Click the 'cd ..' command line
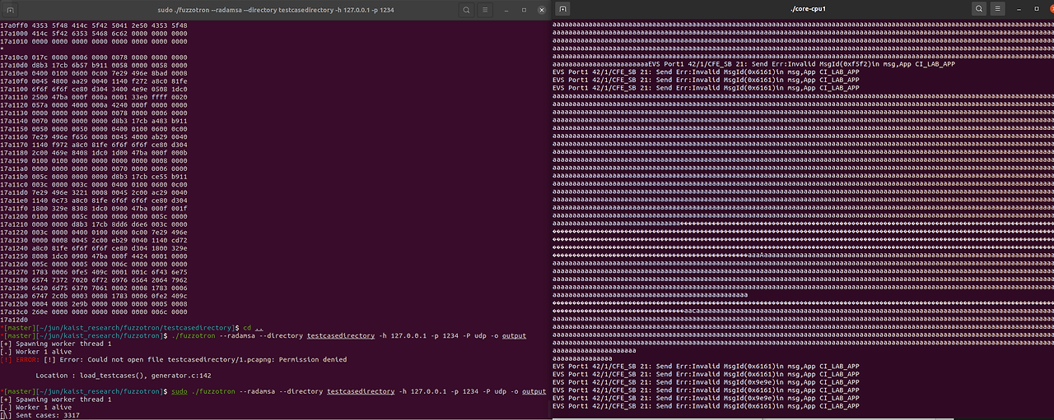The image size is (1054, 420). coord(133,328)
